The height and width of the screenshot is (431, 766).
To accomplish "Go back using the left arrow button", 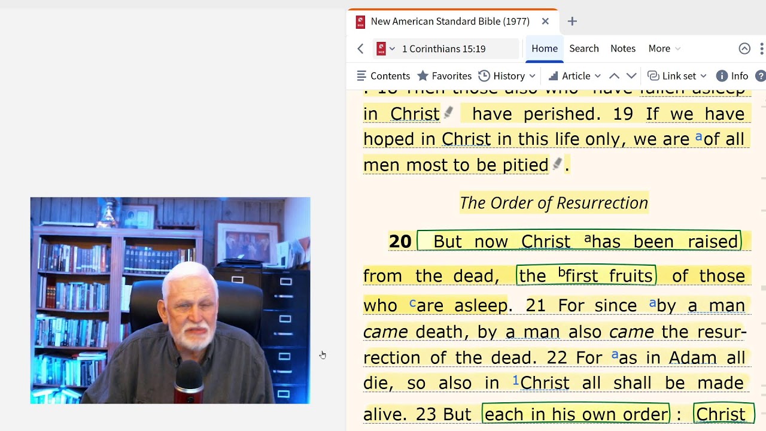I will pyautogui.click(x=360, y=48).
